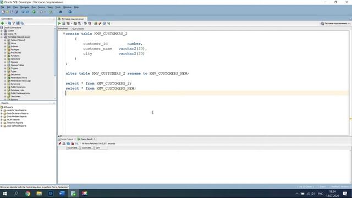Select Data Dictionary Reports in Reports panel
The width and height of the screenshot is (352, 198).
18,113
